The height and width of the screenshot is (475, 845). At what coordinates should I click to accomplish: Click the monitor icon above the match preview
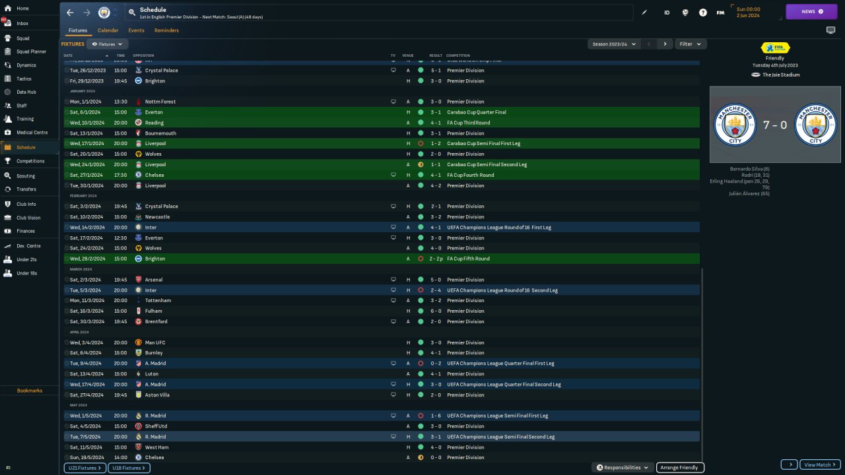pyautogui.click(x=830, y=30)
